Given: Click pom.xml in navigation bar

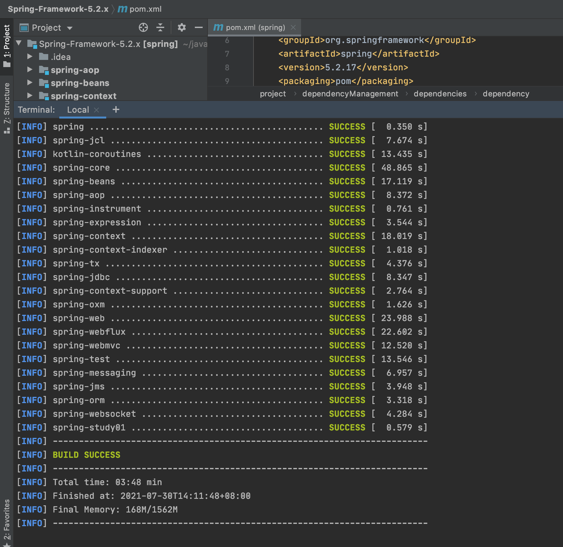Looking at the screenshot, I should pyautogui.click(x=146, y=9).
